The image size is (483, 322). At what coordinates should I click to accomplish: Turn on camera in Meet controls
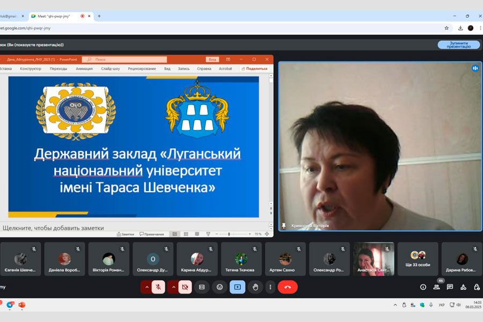tap(185, 287)
